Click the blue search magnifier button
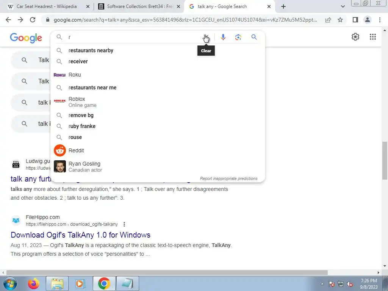This screenshot has height=291, width=388. point(254,37)
